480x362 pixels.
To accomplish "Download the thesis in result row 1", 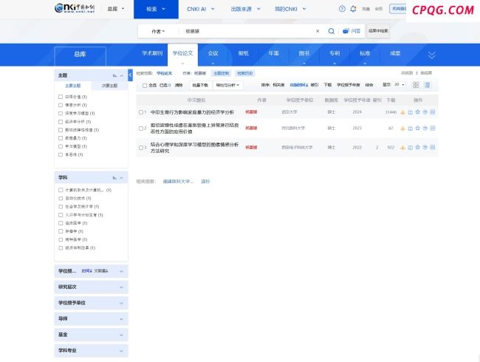I will [x=403, y=112].
